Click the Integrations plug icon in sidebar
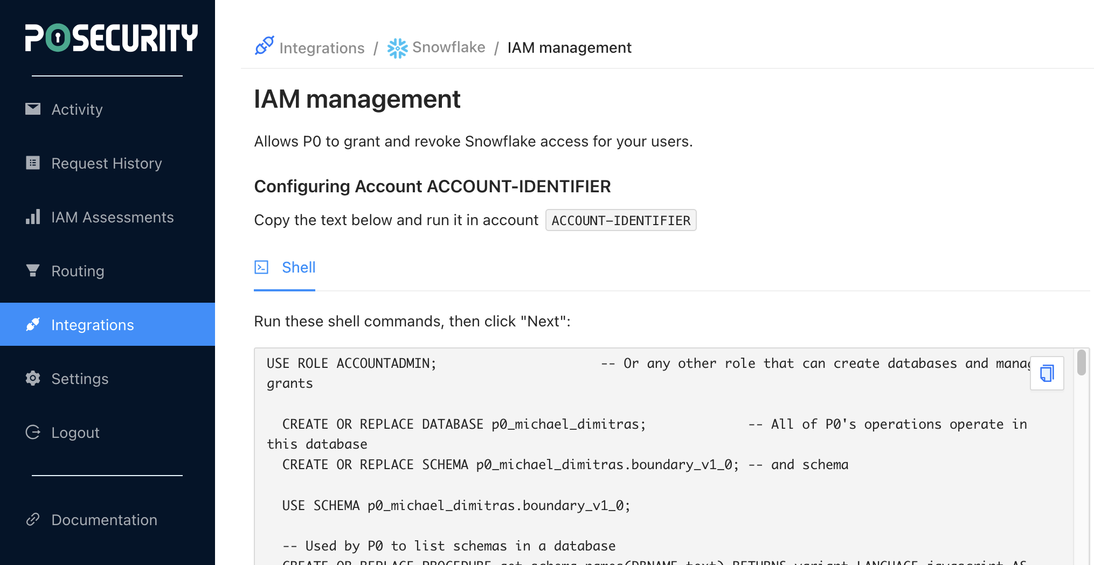The width and height of the screenshot is (1094, 565). tap(33, 324)
